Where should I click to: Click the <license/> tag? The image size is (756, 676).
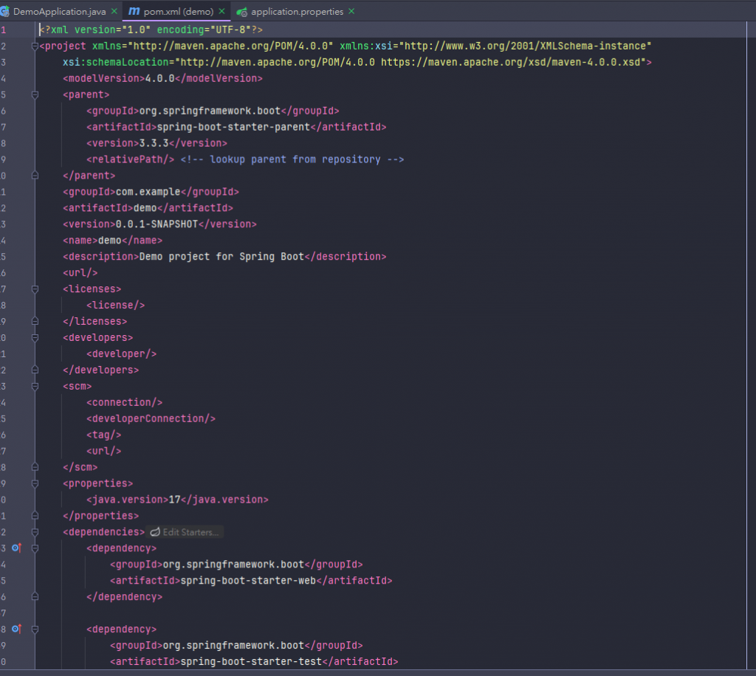(116, 305)
